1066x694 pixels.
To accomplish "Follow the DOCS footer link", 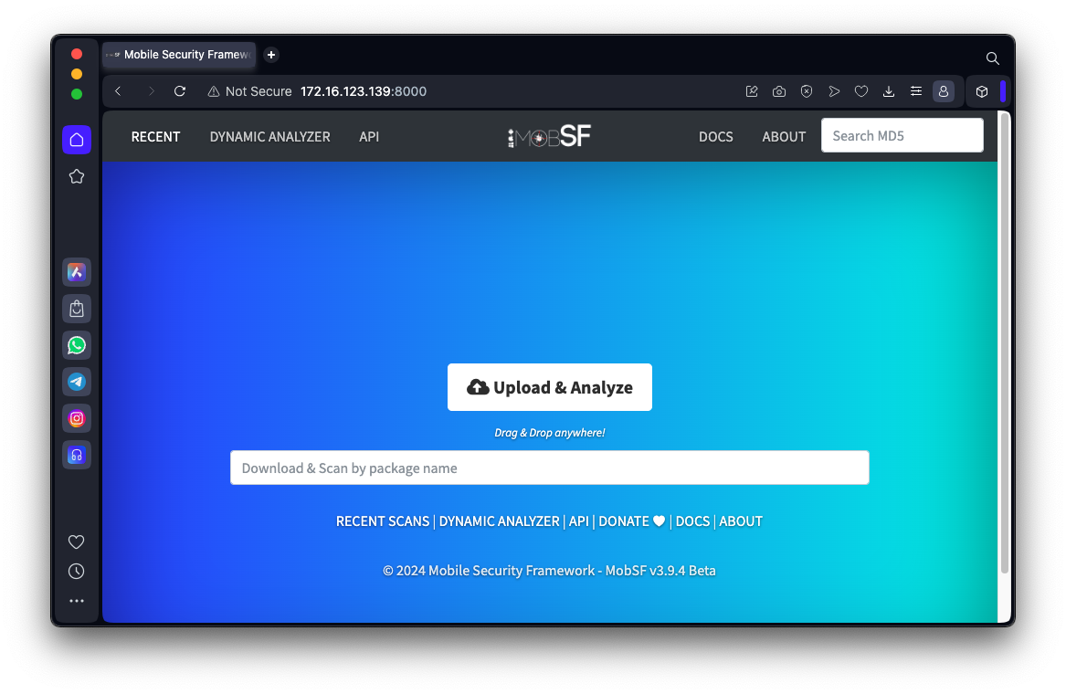I will [x=692, y=521].
